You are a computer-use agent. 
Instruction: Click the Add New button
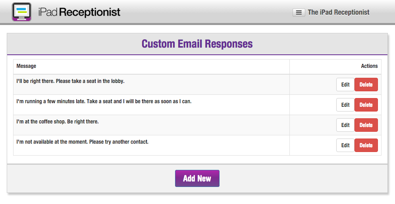(197, 178)
